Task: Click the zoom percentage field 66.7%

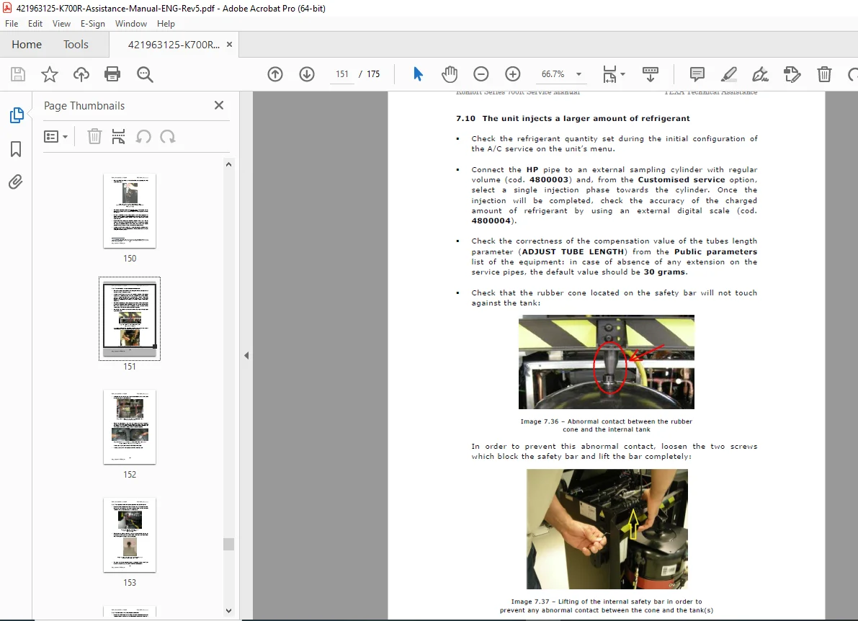Action: (553, 74)
